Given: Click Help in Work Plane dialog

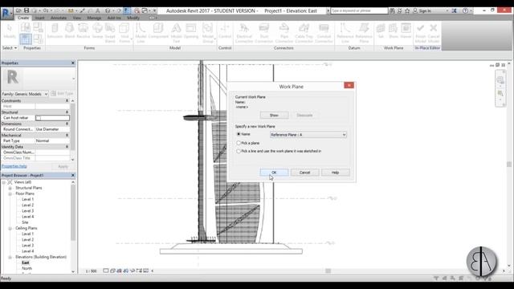Looking at the screenshot, I should point(335,173).
